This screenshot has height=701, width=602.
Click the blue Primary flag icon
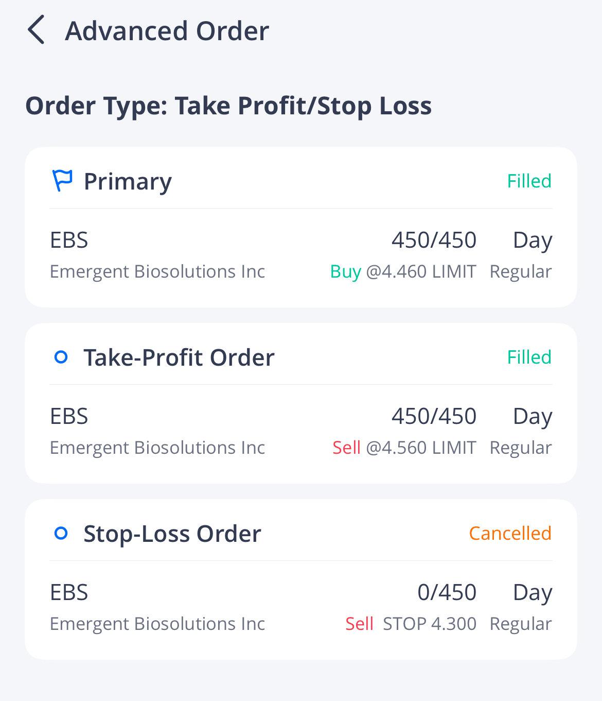[62, 181]
